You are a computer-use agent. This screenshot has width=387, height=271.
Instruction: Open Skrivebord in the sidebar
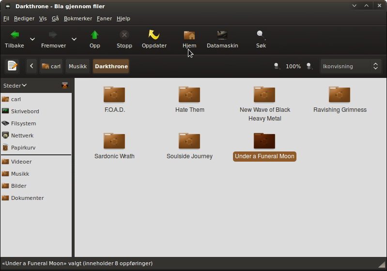point(36,111)
